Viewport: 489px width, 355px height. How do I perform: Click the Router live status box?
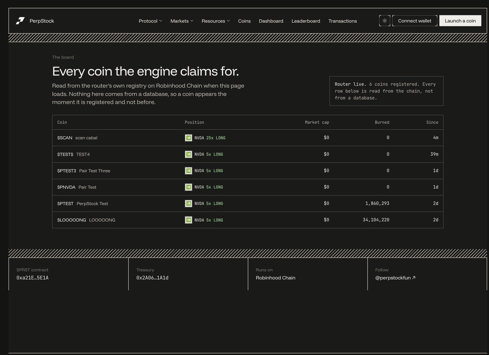tap(386, 91)
